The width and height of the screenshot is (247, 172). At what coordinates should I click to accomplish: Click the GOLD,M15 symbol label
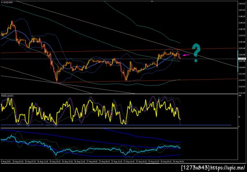pos(8,2)
